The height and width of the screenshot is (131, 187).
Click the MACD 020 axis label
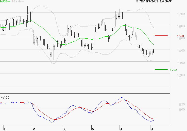point(182,105)
